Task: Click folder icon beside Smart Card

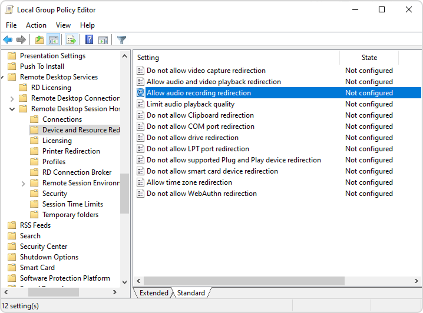Action: click(x=12, y=268)
